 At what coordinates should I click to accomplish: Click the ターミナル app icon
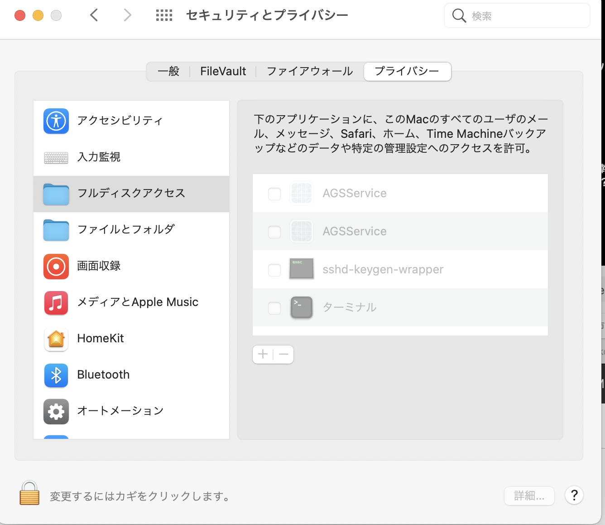click(302, 307)
